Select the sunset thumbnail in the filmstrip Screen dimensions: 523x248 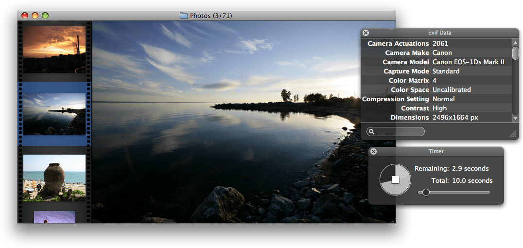[x=54, y=50]
